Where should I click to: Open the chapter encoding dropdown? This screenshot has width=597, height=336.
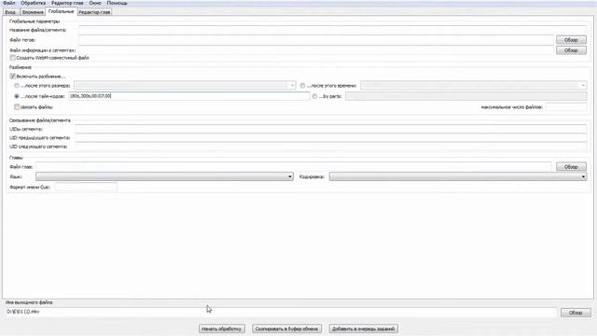point(458,176)
